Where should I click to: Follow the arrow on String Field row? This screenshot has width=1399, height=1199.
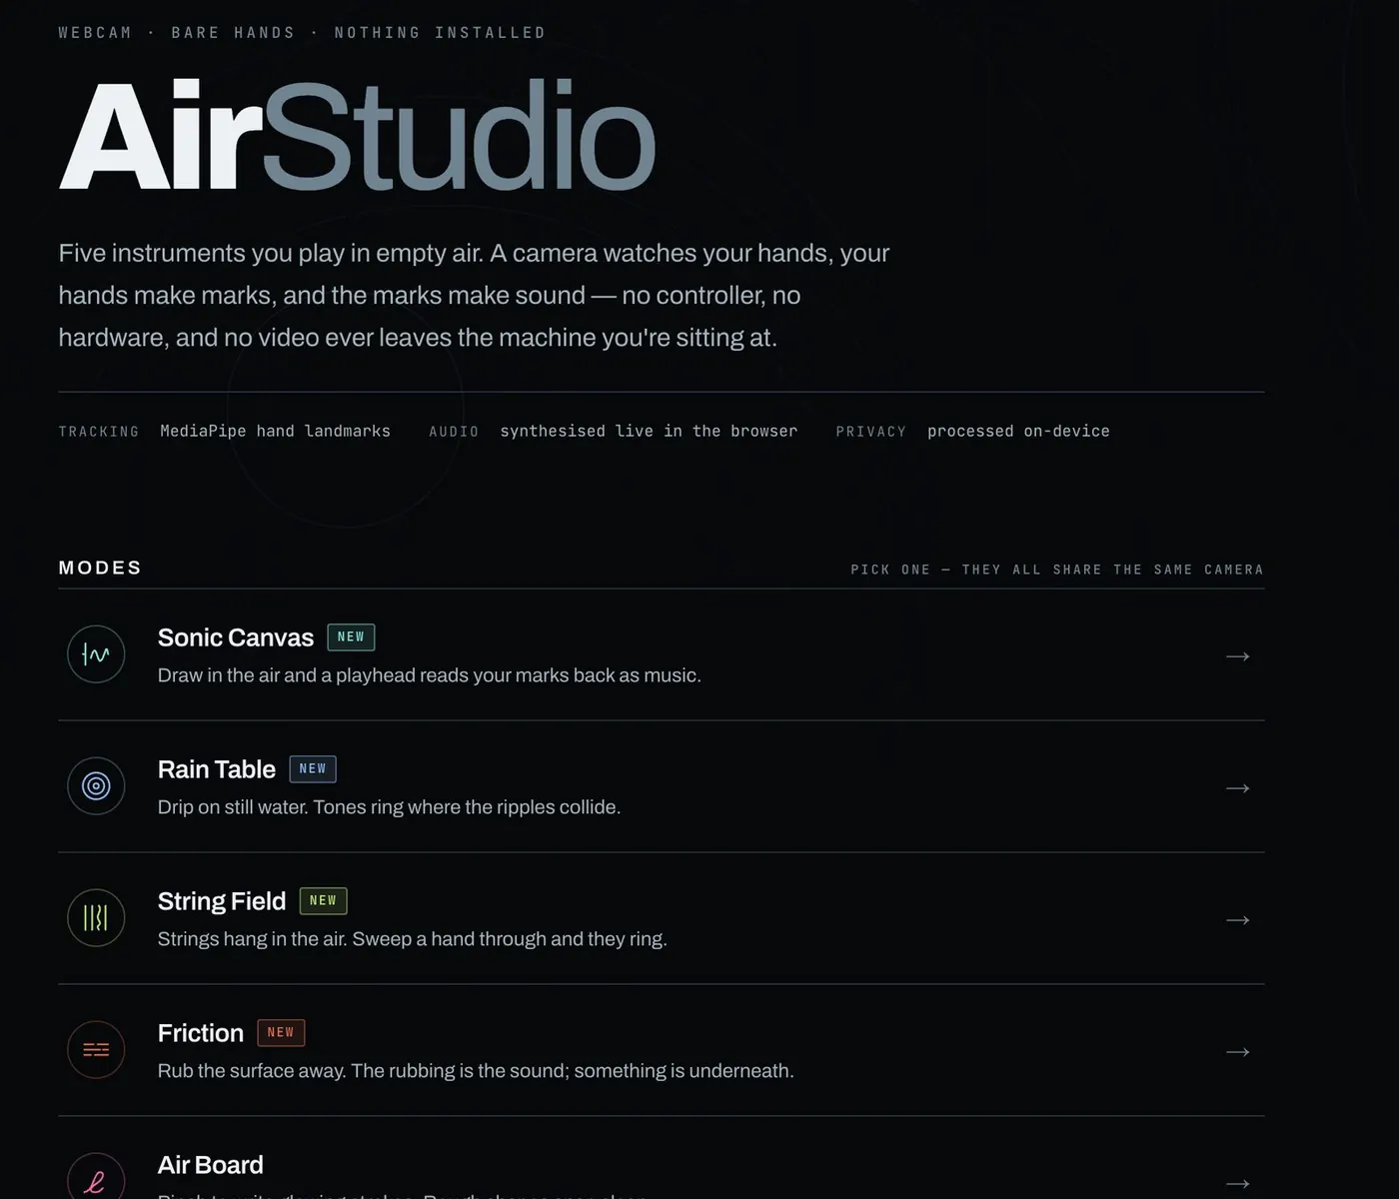pos(1238,920)
